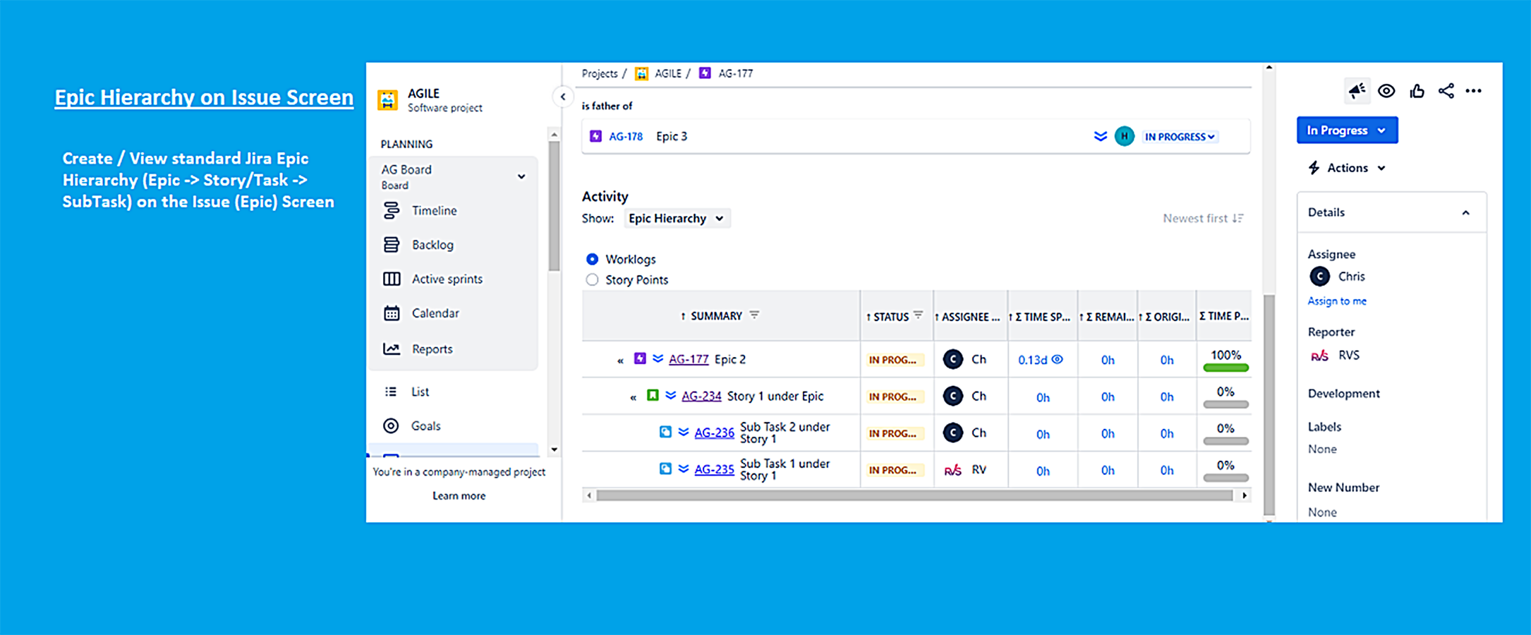Viewport: 1531px width, 635px height.
Task: Change AG-178 status IN PROGRESS dropdown
Action: [x=1180, y=137]
